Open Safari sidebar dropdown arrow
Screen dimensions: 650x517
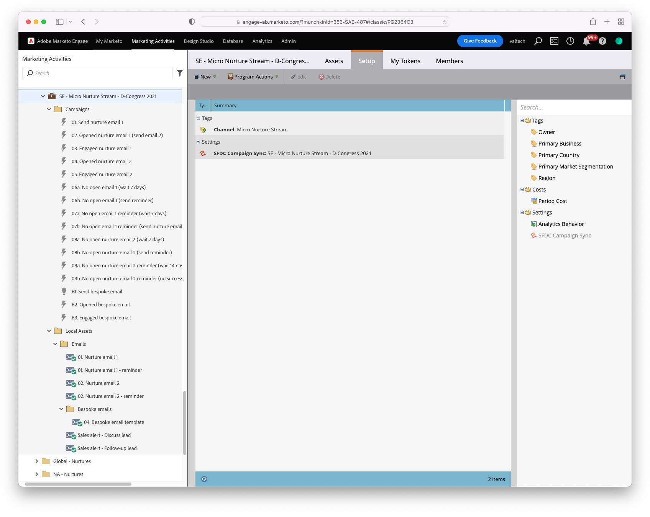(x=71, y=22)
